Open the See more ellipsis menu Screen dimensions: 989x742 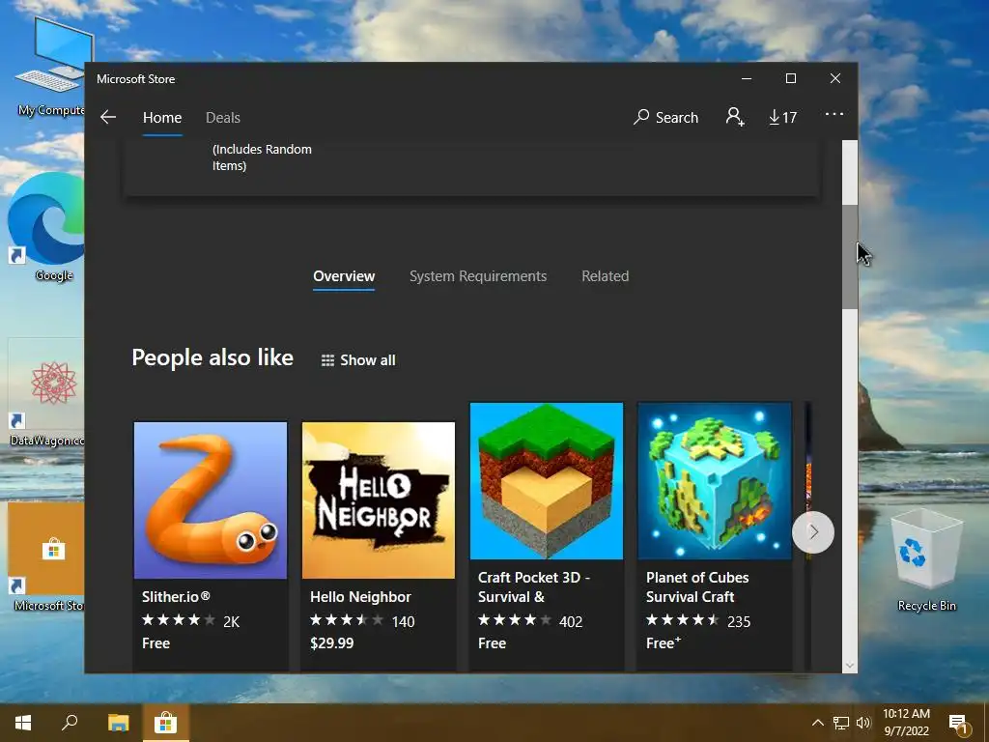coord(834,114)
